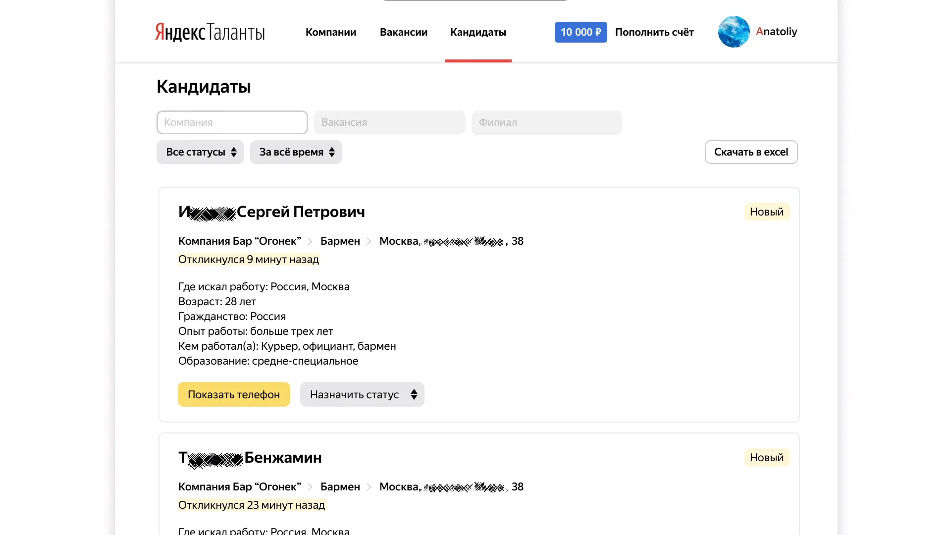Expand the За всё время dropdown

[296, 152]
